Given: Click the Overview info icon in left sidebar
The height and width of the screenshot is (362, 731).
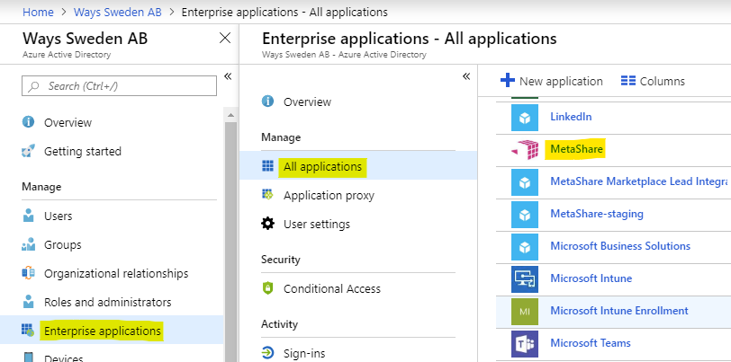Looking at the screenshot, I should [28, 122].
